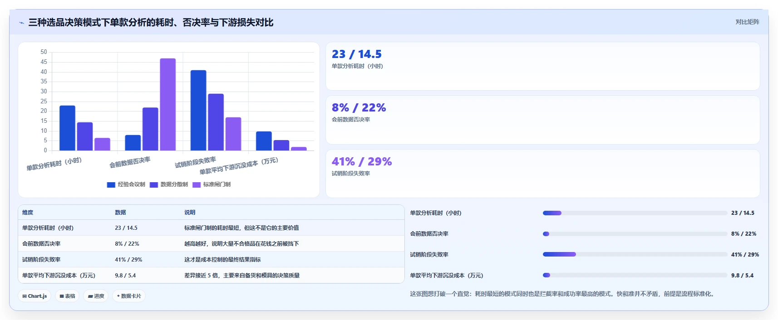
Task: Click the 试销阶段失败率 progress bar
Action: [635, 255]
